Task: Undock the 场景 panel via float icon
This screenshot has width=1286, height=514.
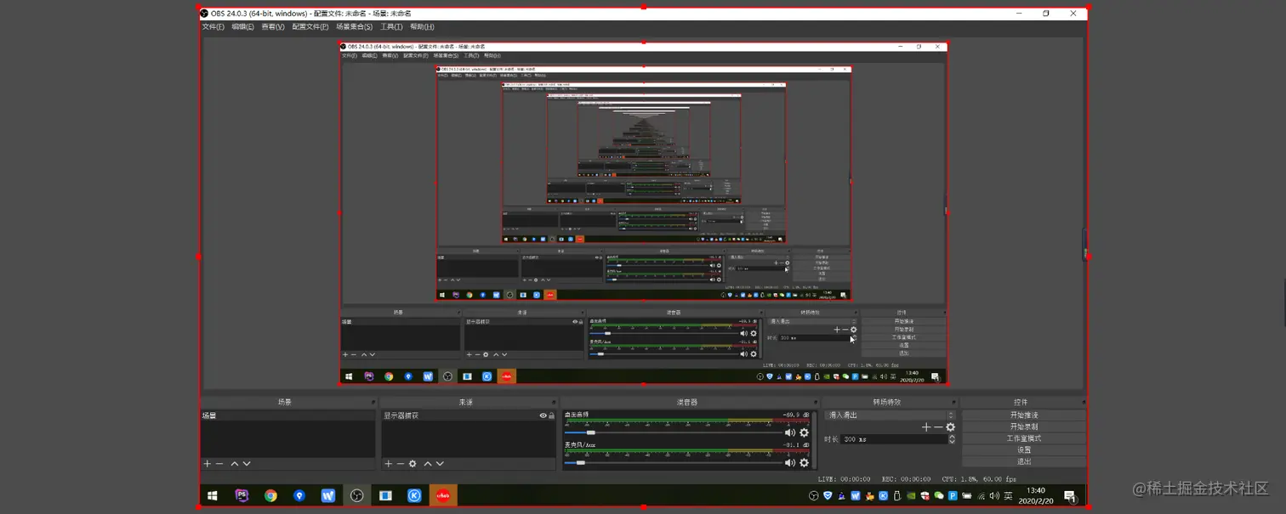Action: click(x=373, y=403)
